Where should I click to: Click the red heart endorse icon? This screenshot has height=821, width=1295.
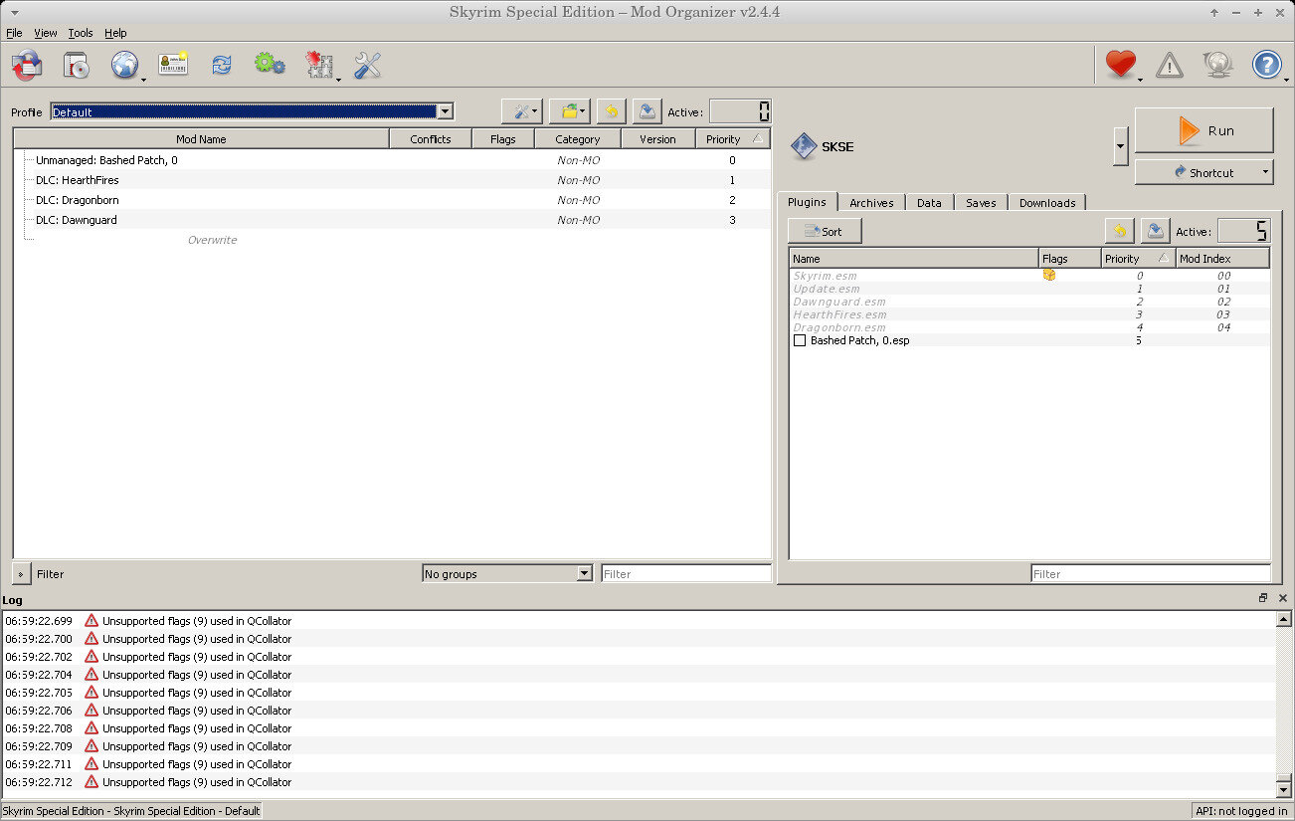point(1121,66)
